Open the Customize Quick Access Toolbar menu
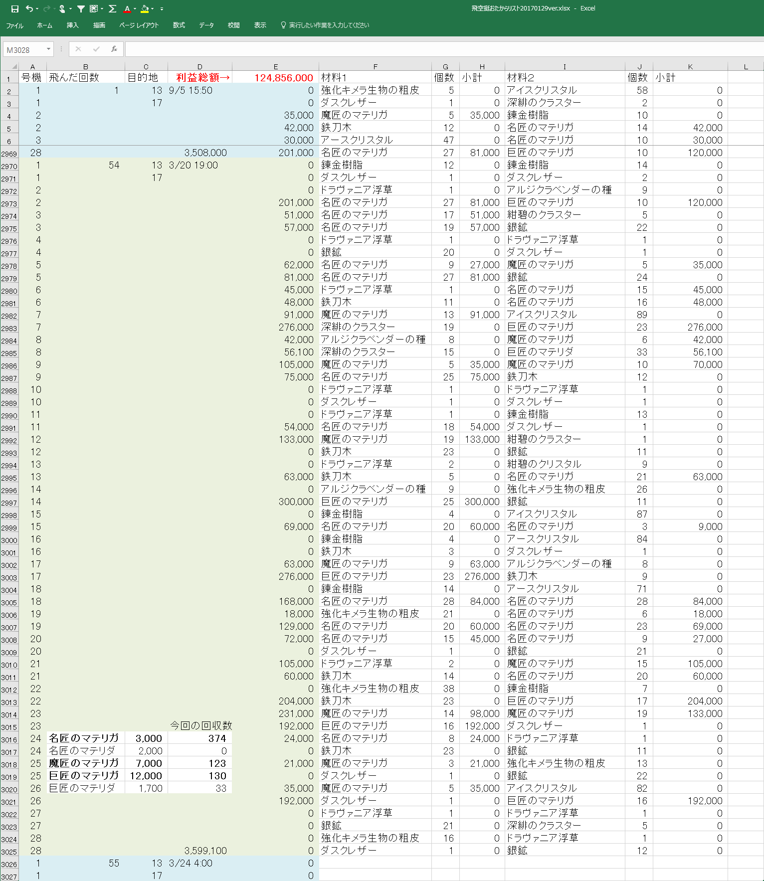 point(162,9)
